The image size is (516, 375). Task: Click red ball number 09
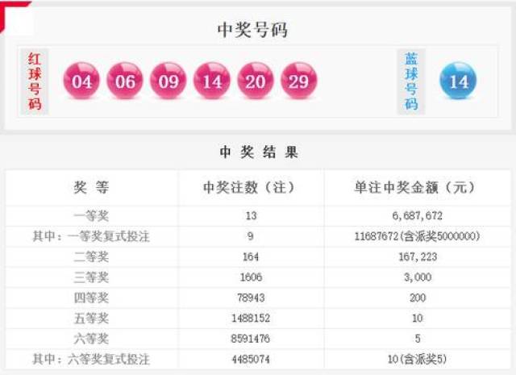click(x=169, y=81)
